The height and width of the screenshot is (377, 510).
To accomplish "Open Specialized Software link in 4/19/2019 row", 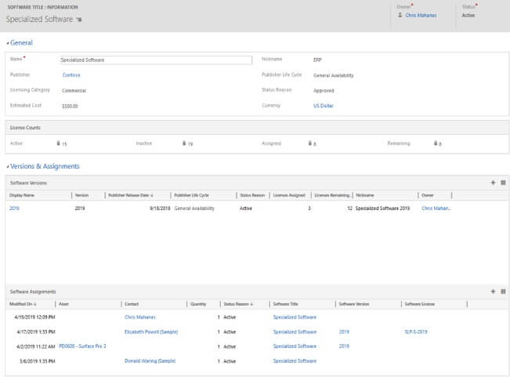I will point(295,317).
